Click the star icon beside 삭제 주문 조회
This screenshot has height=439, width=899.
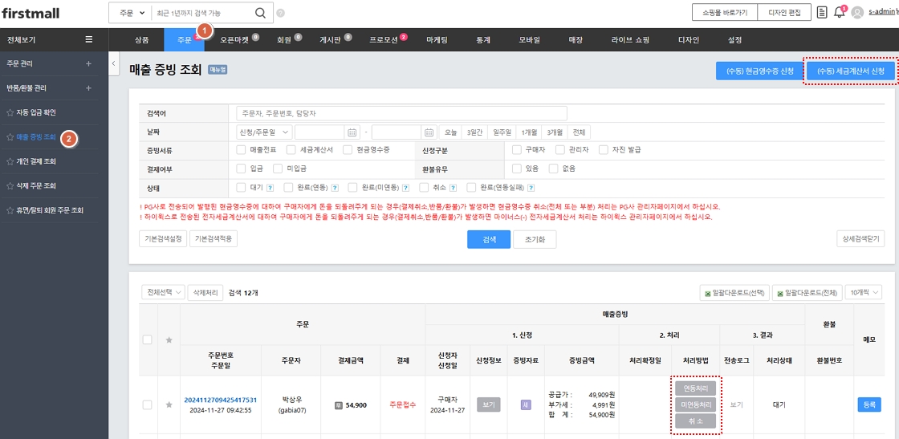coord(10,186)
